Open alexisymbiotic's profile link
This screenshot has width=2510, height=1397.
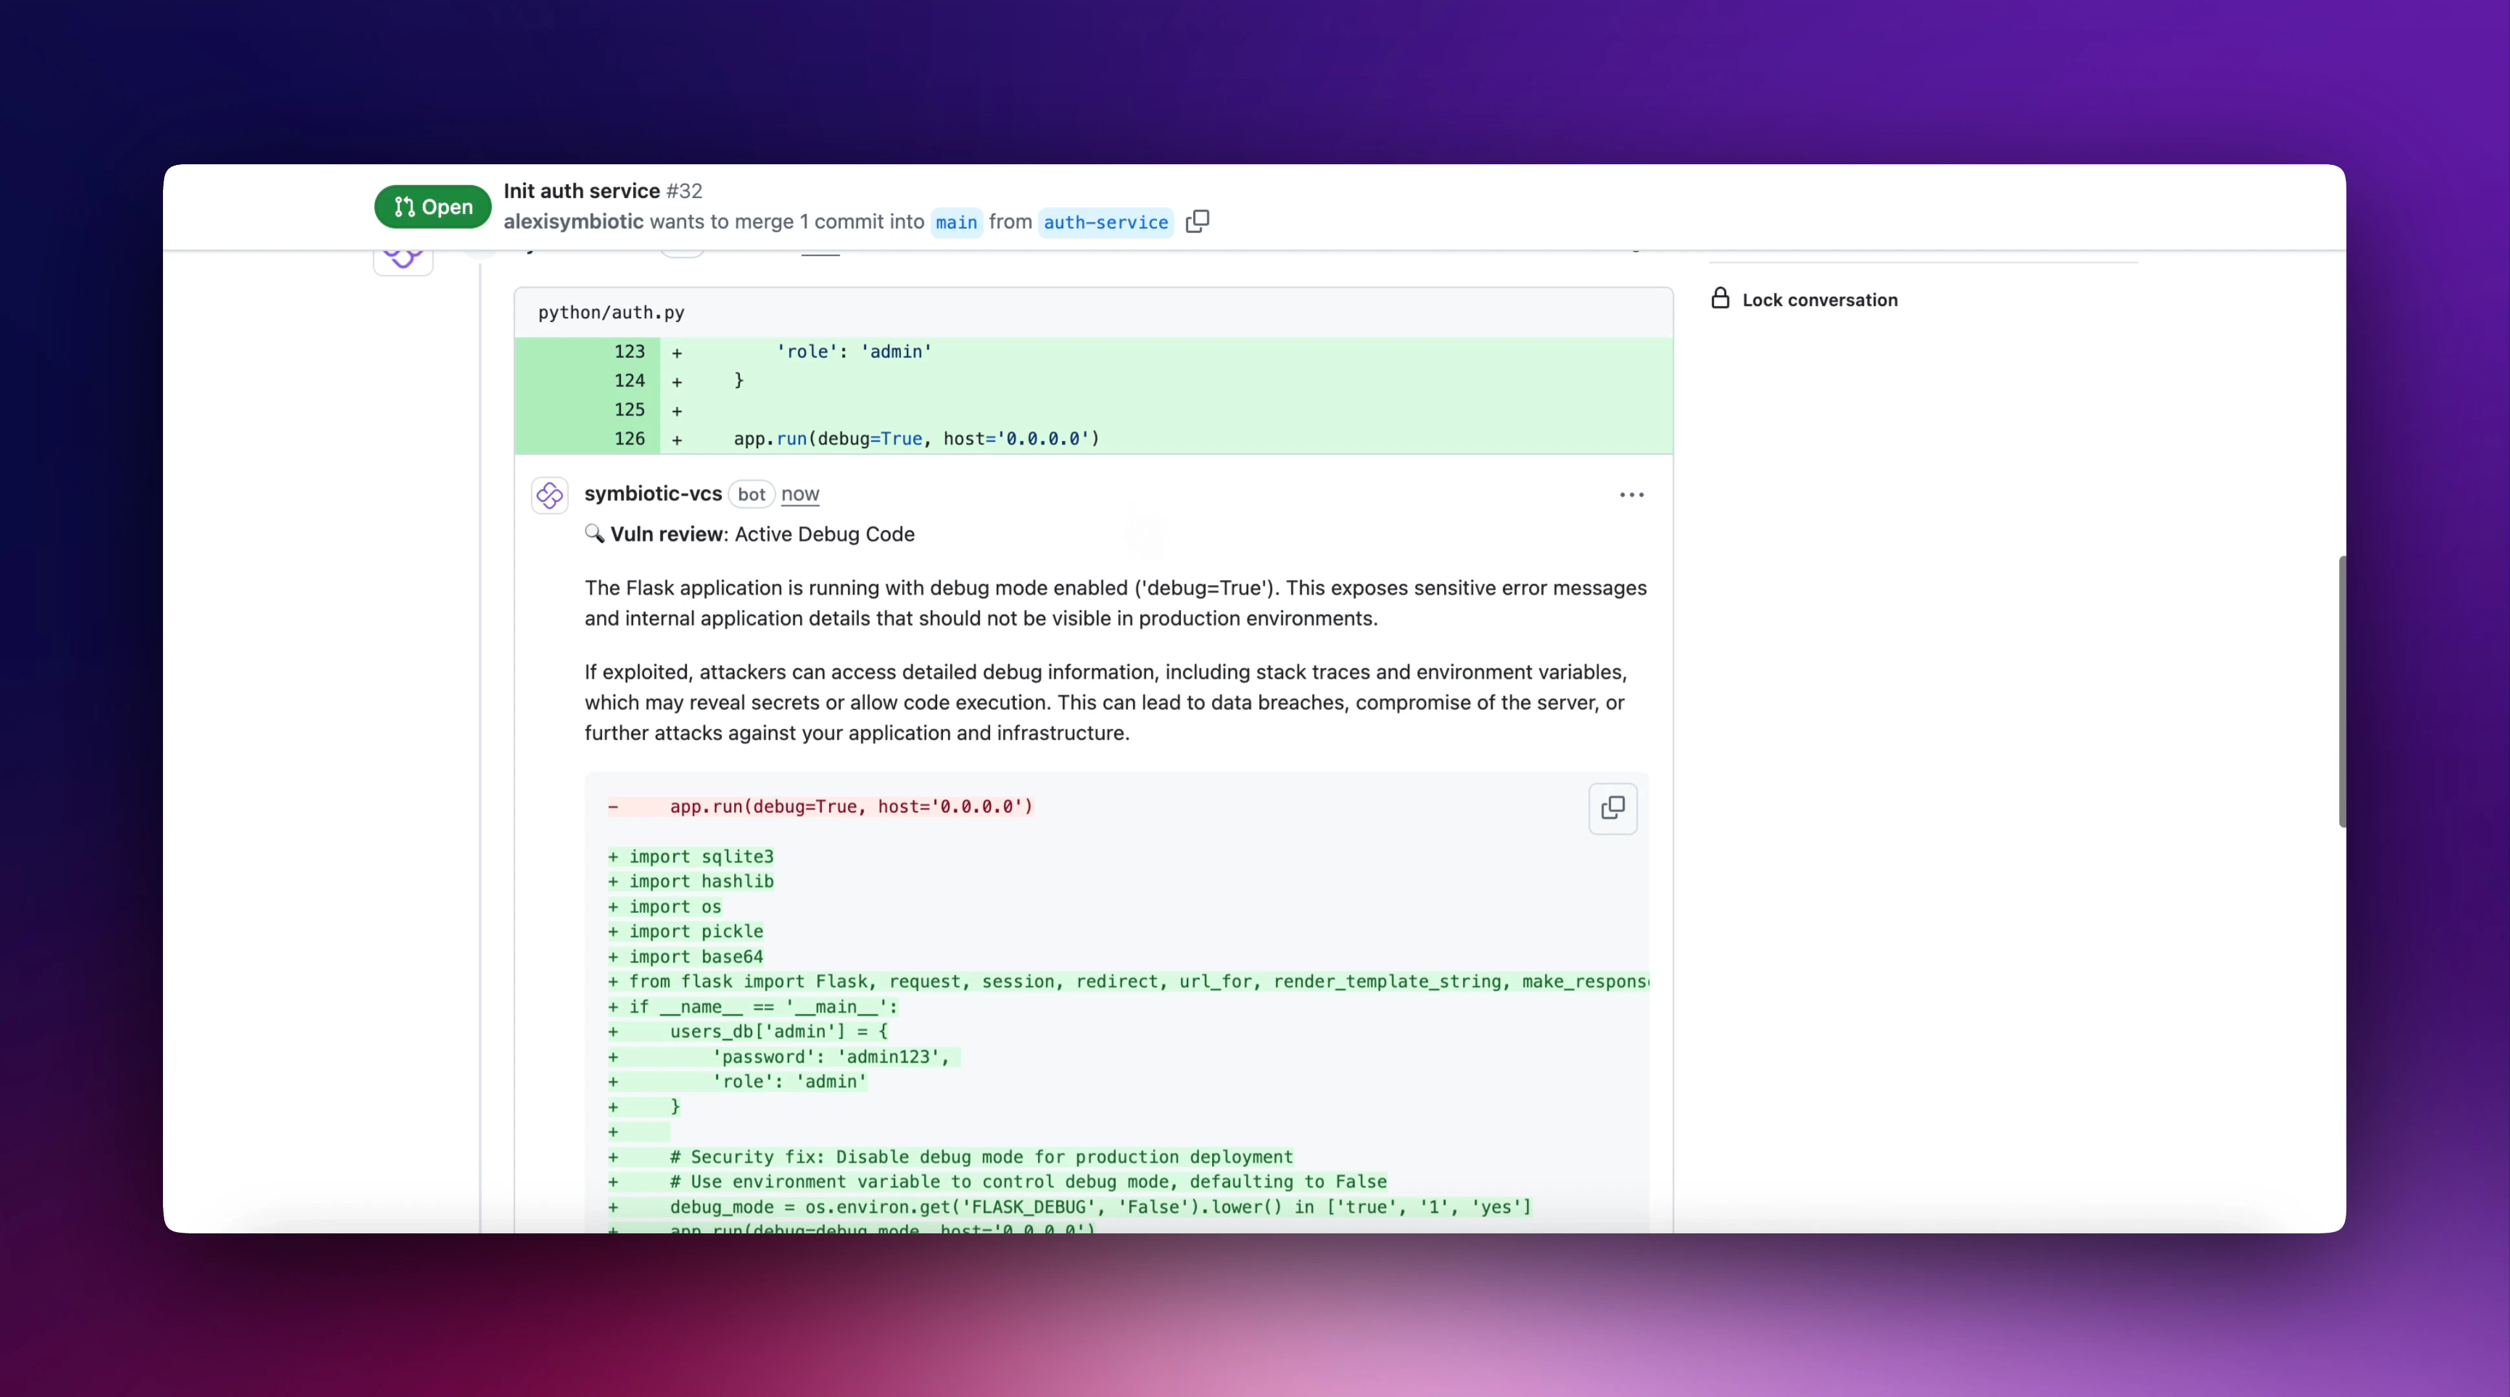coord(573,221)
